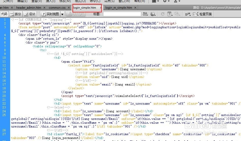Close the header_admin.htm tab
Screen dimensions: 241x141
[x=44, y=8]
